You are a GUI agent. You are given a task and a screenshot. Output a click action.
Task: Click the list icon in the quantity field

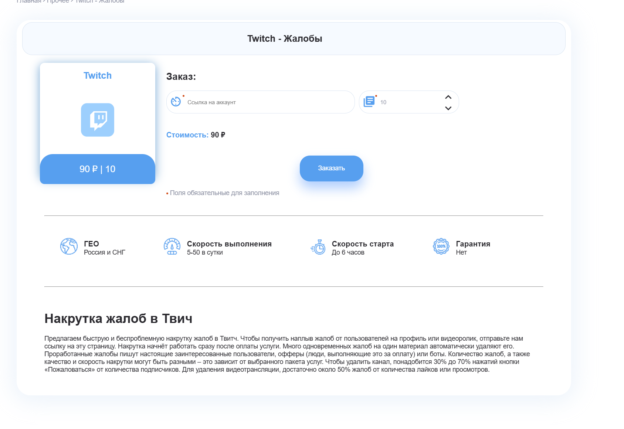369,102
